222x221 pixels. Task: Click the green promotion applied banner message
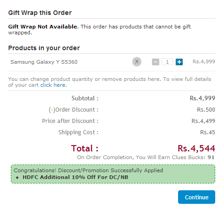click(113, 174)
